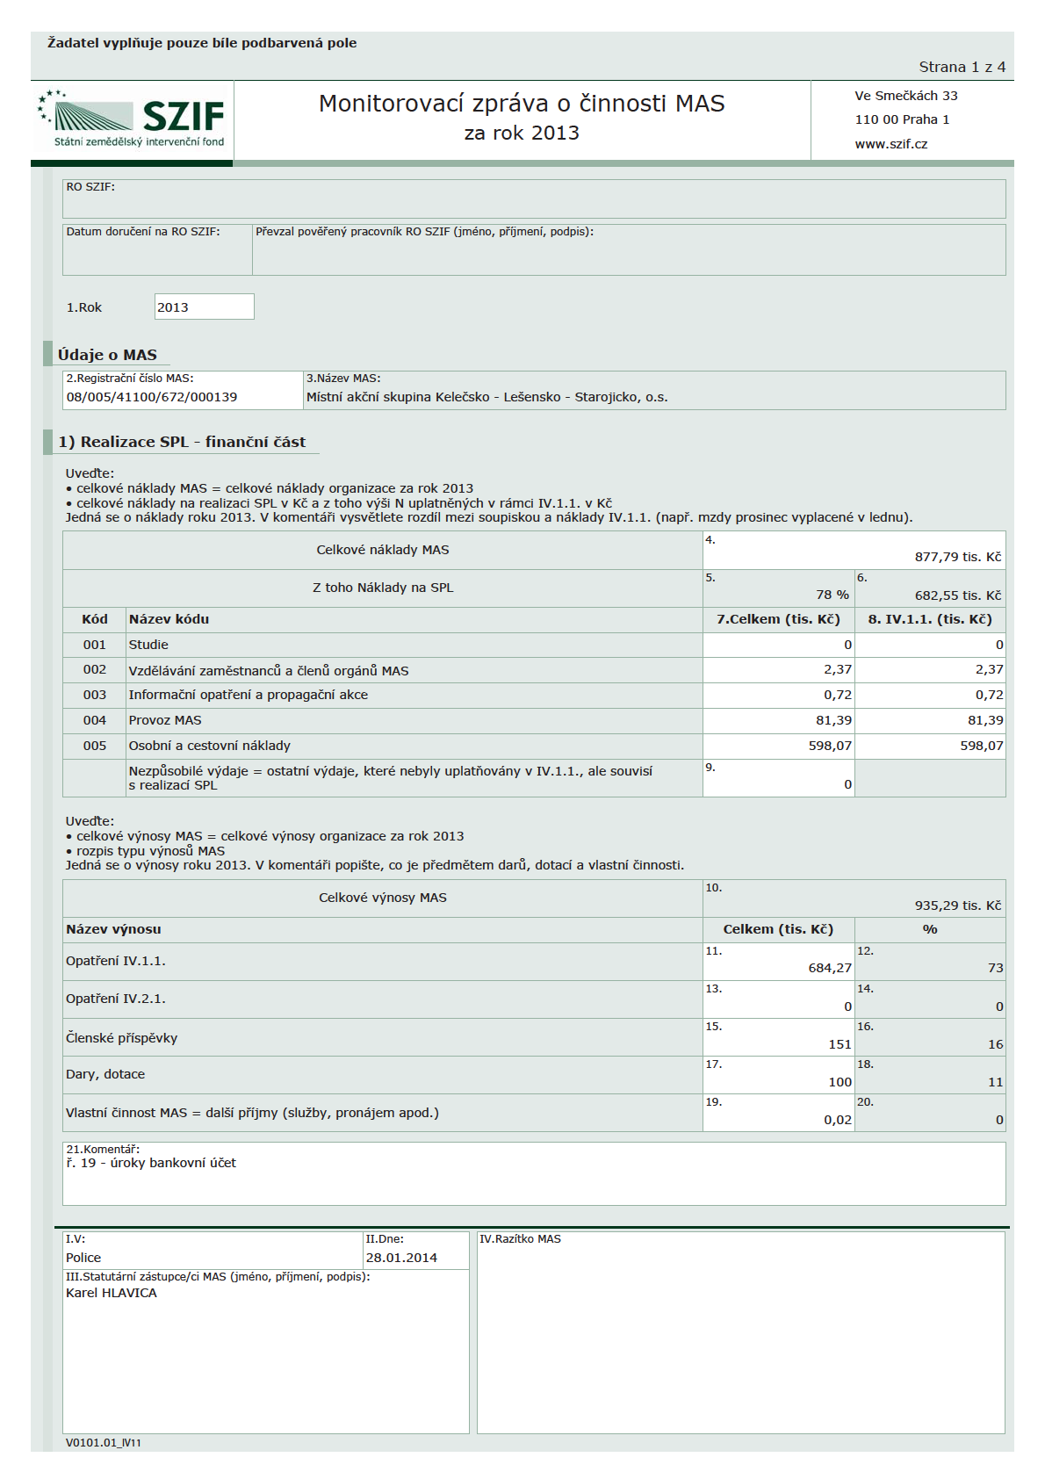This screenshot has height=1479, width=1045.
Task: Click the Rok field showing 2013
Action: (x=204, y=307)
